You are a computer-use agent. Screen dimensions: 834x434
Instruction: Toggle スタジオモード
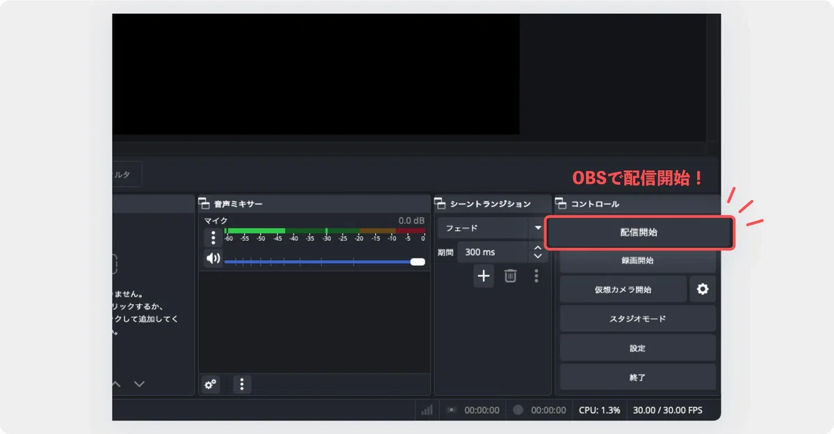click(637, 319)
